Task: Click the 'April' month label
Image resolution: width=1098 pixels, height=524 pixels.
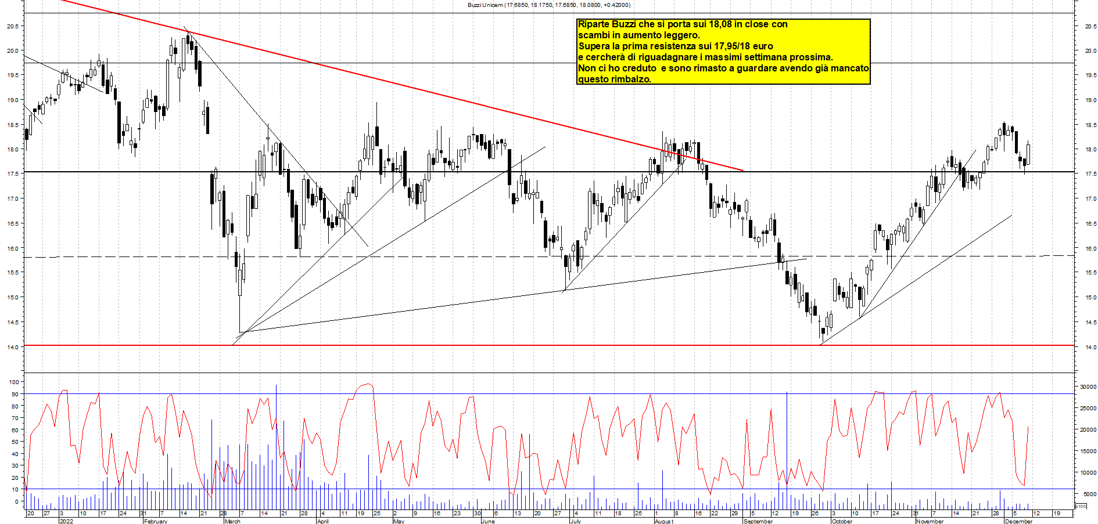Action: tap(323, 521)
